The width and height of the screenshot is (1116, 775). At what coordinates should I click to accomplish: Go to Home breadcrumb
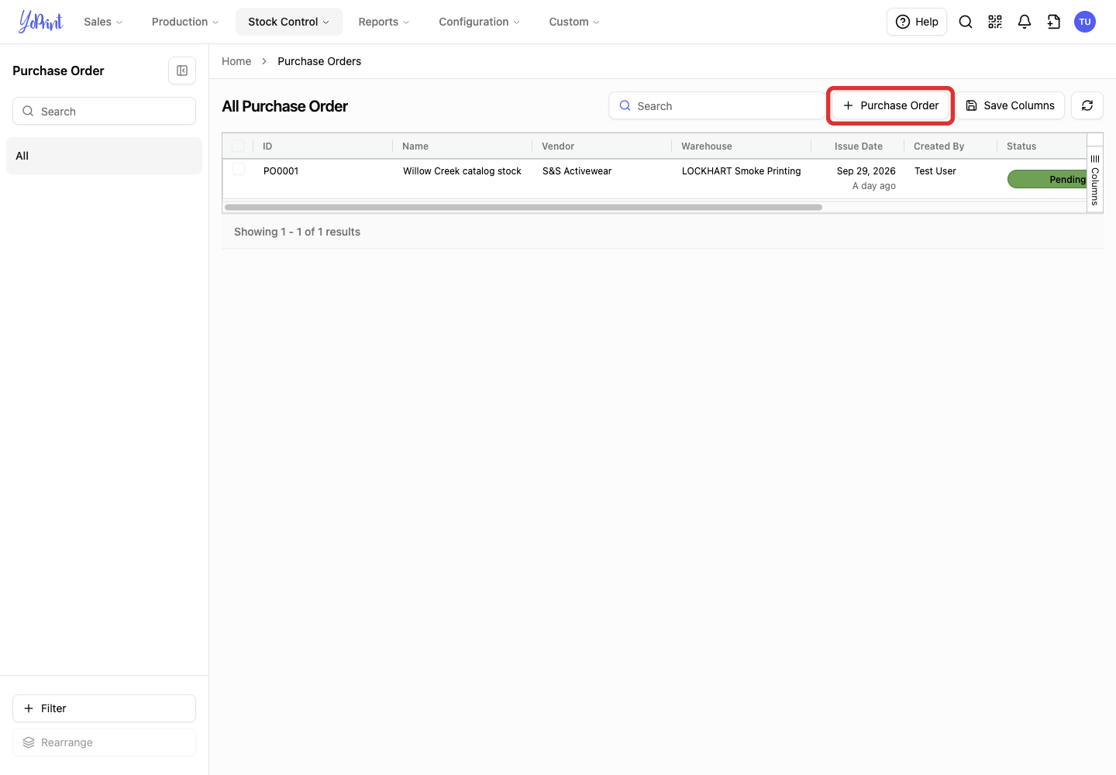[236, 61]
